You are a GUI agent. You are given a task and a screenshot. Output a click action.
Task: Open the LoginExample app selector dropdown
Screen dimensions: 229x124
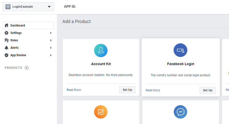tap(28, 7)
